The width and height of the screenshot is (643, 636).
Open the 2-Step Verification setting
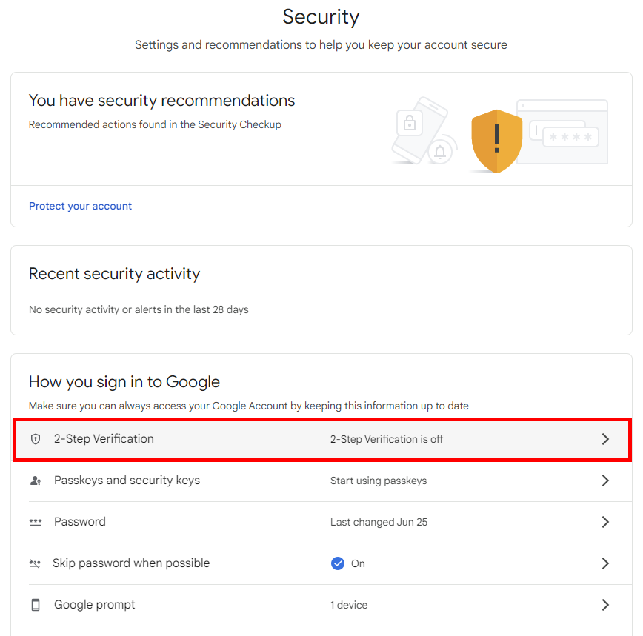click(104, 439)
